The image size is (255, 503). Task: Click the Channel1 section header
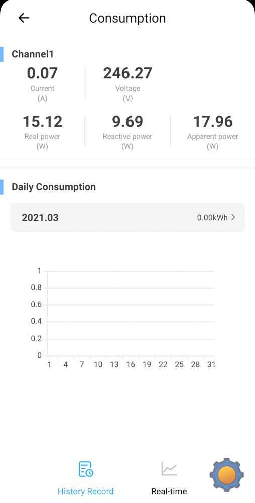[x=33, y=54]
